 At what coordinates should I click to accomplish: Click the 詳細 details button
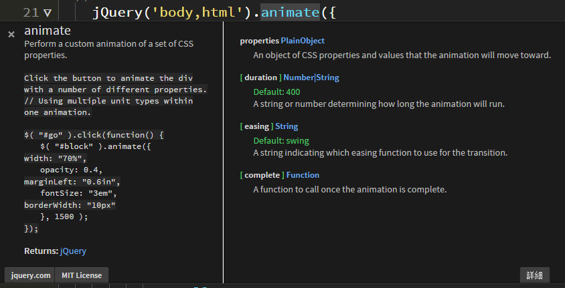(x=534, y=275)
